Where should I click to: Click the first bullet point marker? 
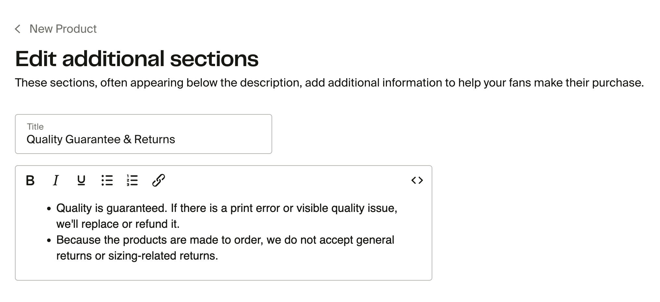pyautogui.click(x=49, y=209)
